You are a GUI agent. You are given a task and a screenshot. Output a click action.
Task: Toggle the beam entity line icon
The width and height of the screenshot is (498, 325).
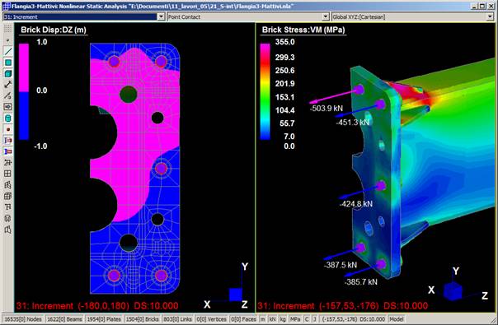pos(8,51)
